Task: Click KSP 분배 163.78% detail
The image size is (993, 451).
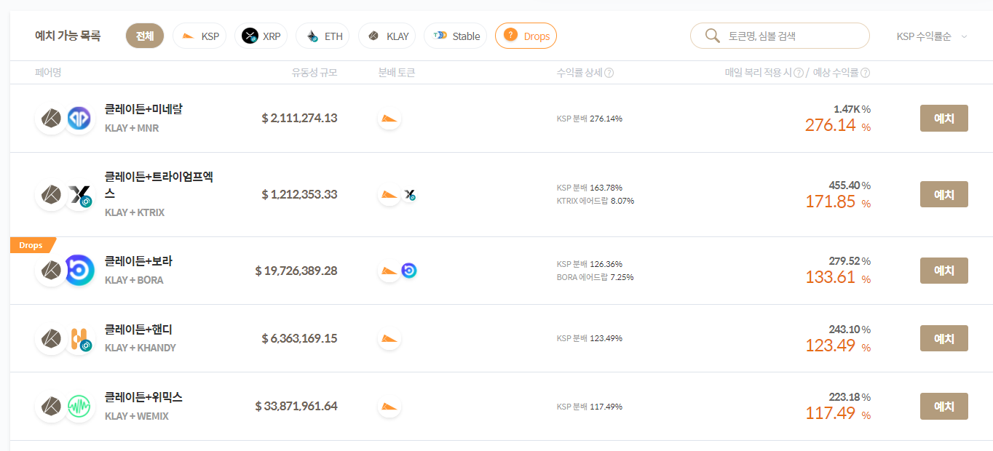Action: click(x=590, y=188)
